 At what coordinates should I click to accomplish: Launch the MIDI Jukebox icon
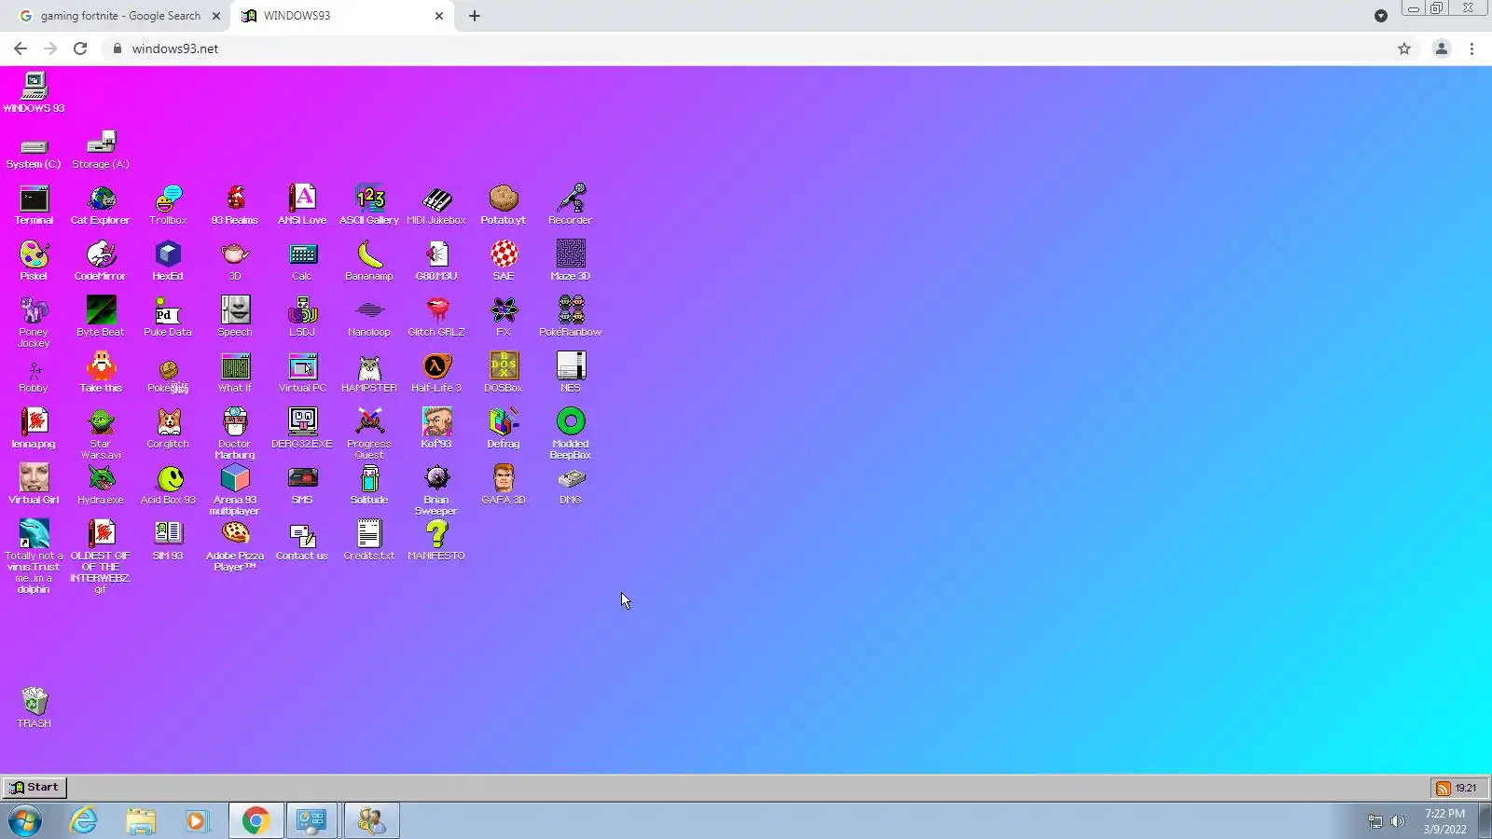436,205
